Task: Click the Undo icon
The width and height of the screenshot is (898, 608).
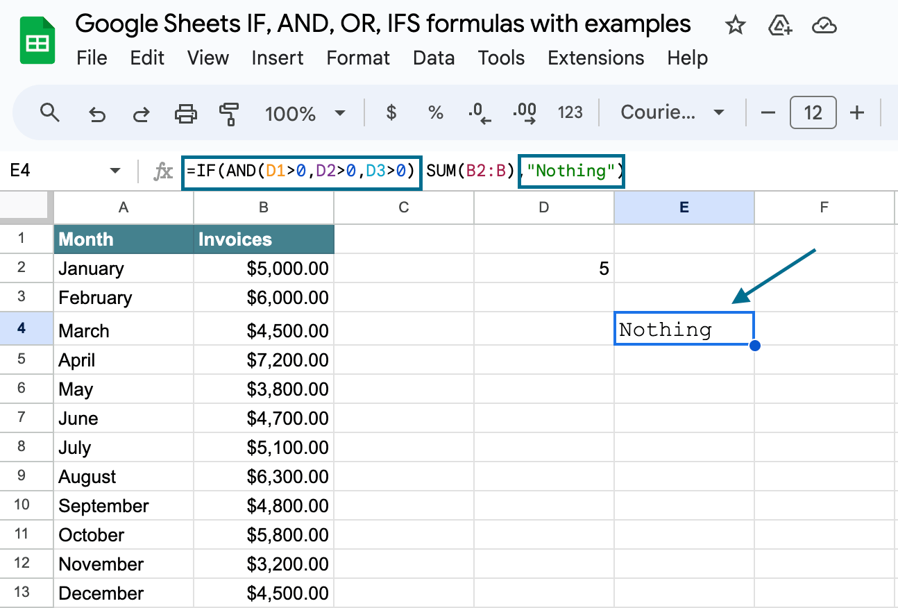Action: click(96, 112)
